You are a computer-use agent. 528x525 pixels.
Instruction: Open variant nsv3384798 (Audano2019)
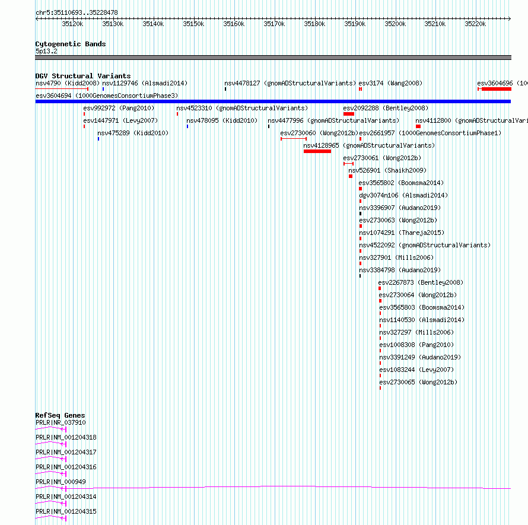(x=400, y=270)
